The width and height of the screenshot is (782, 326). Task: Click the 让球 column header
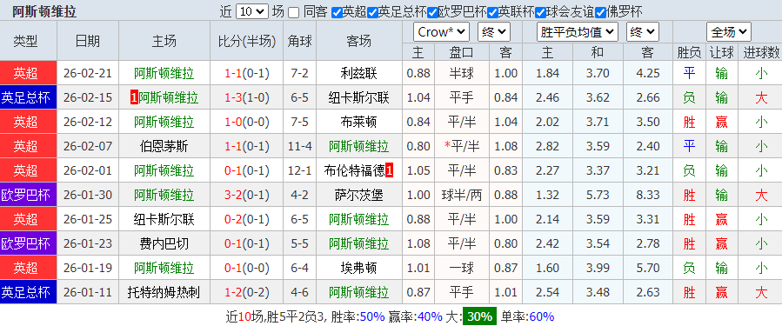[721, 52]
